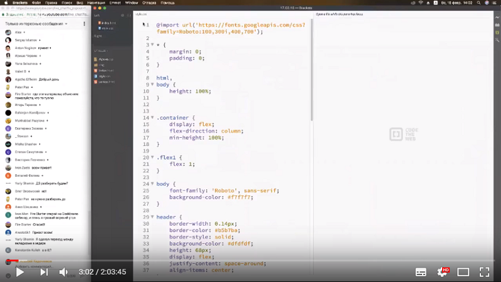Open the Window menu
This screenshot has width=501, height=282.
click(132, 3)
